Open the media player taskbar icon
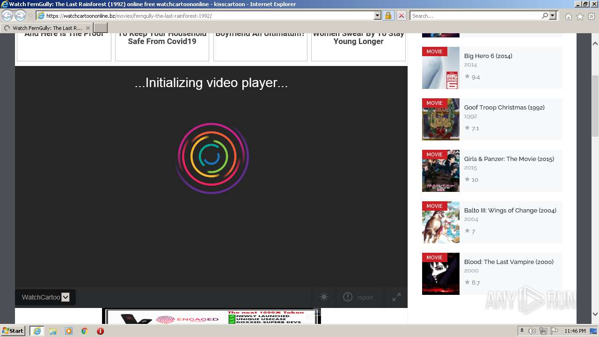The image size is (599, 337). tap(69, 331)
